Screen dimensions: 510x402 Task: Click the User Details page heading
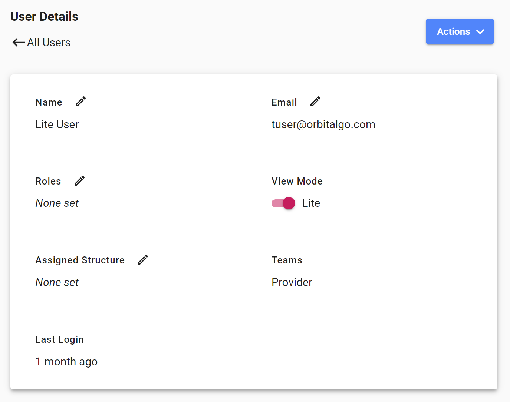click(45, 17)
